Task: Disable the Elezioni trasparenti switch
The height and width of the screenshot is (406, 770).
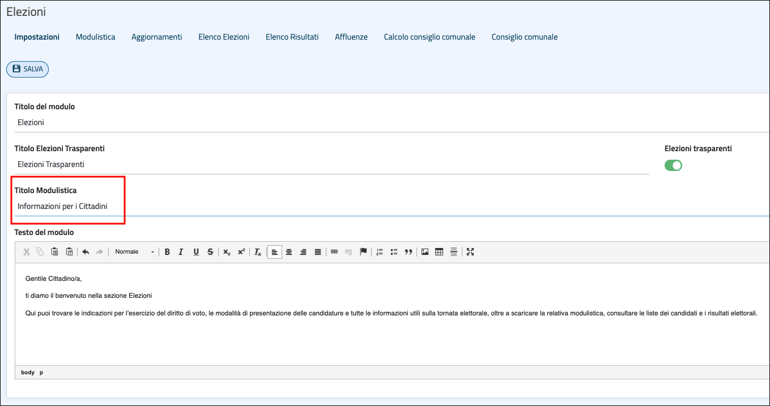Action: (x=673, y=165)
